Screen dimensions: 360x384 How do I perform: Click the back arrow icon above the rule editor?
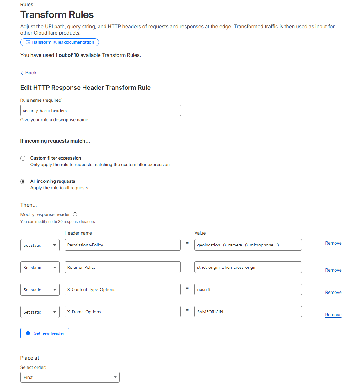[x=22, y=73]
